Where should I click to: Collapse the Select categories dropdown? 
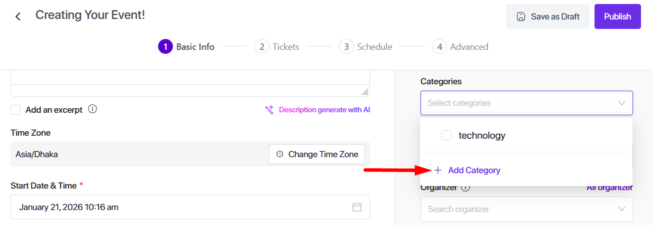tap(621, 103)
